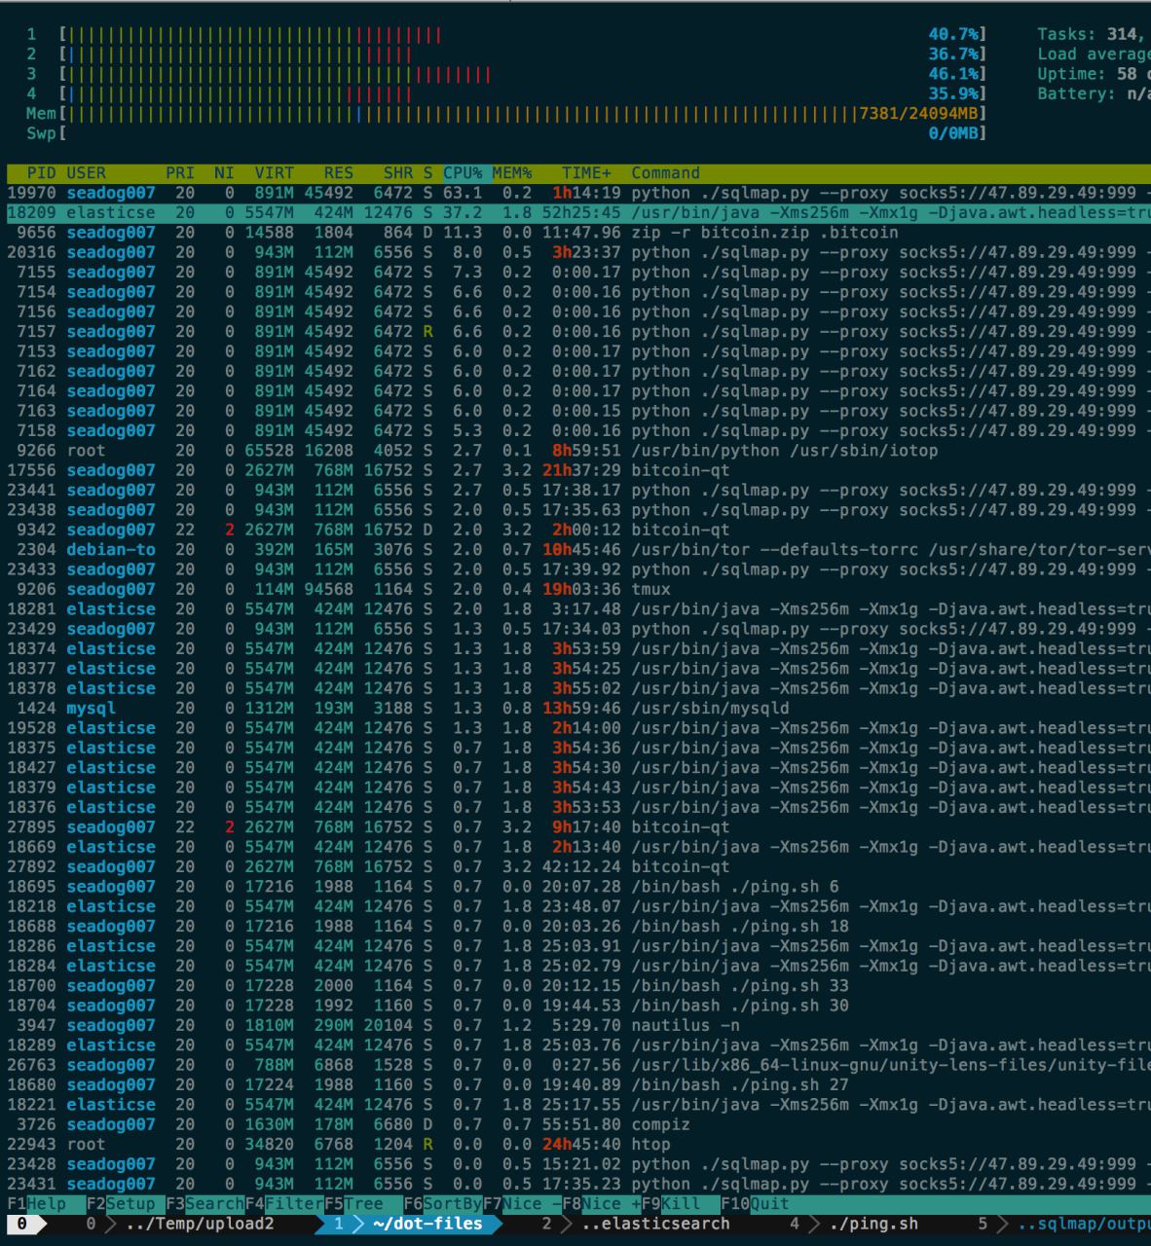The height and width of the screenshot is (1246, 1151).
Task: Select process PID 18700 ping.sh 33
Action: coord(578,985)
